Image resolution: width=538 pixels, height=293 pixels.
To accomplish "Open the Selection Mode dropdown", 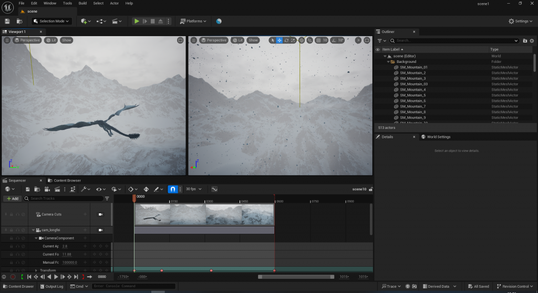I will (x=52, y=21).
